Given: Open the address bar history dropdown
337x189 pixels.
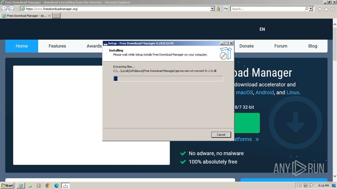Looking at the screenshot, I should point(212,9).
